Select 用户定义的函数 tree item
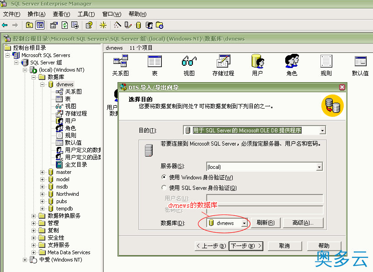 point(83,157)
